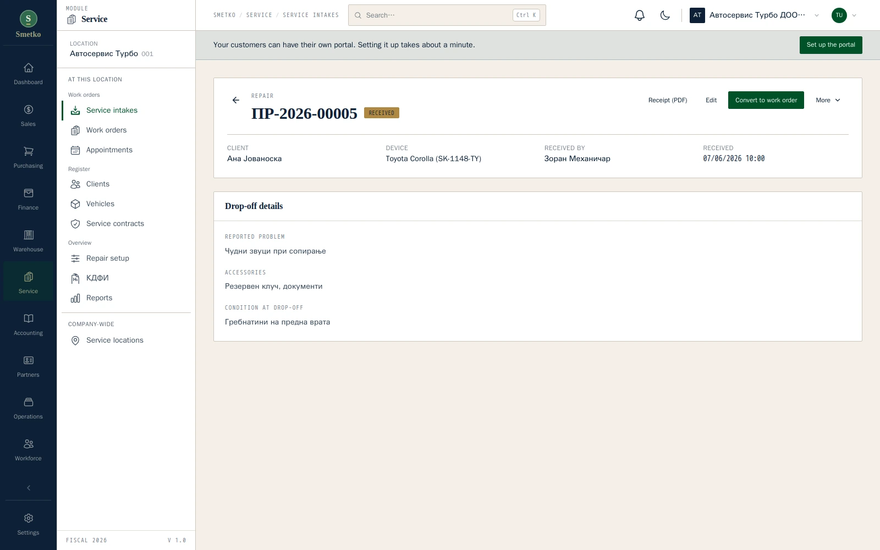Click Convert to work order button
Viewport: 880px width, 550px height.
[766, 100]
